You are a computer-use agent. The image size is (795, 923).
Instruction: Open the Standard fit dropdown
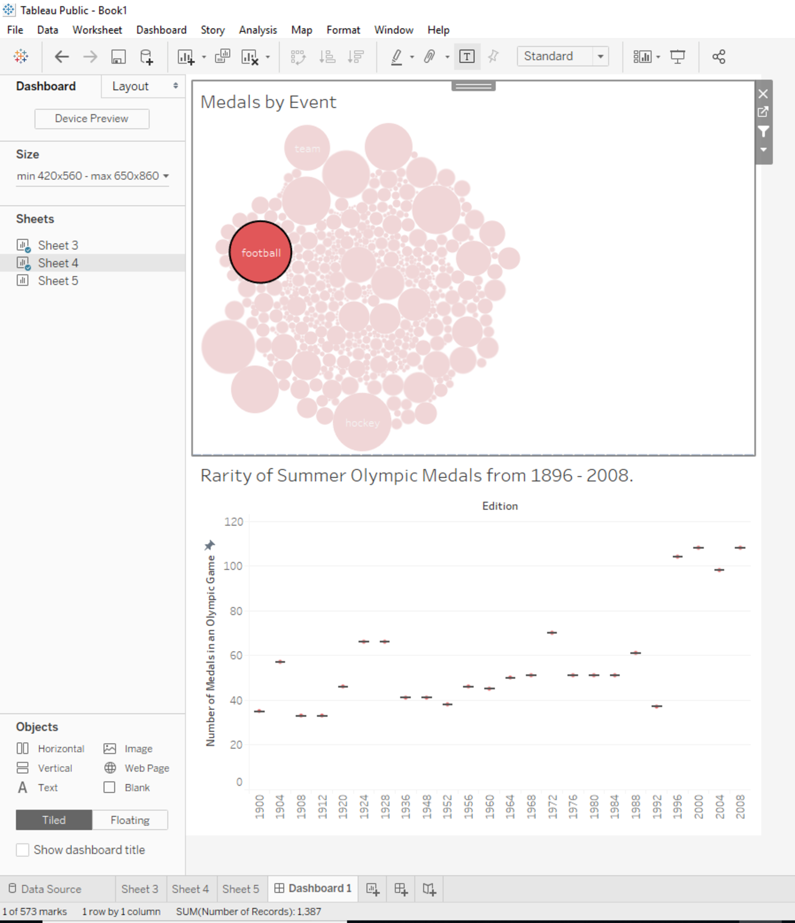pos(600,57)
